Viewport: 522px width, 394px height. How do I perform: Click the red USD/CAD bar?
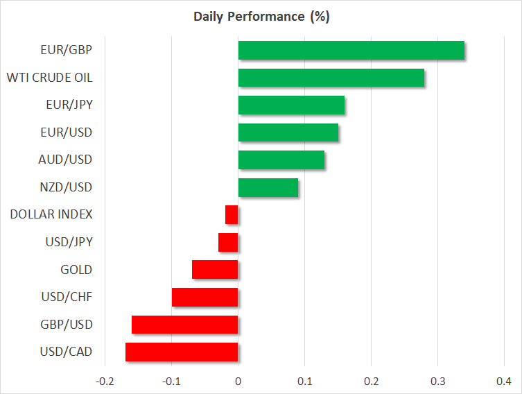[x=182, y=352]
